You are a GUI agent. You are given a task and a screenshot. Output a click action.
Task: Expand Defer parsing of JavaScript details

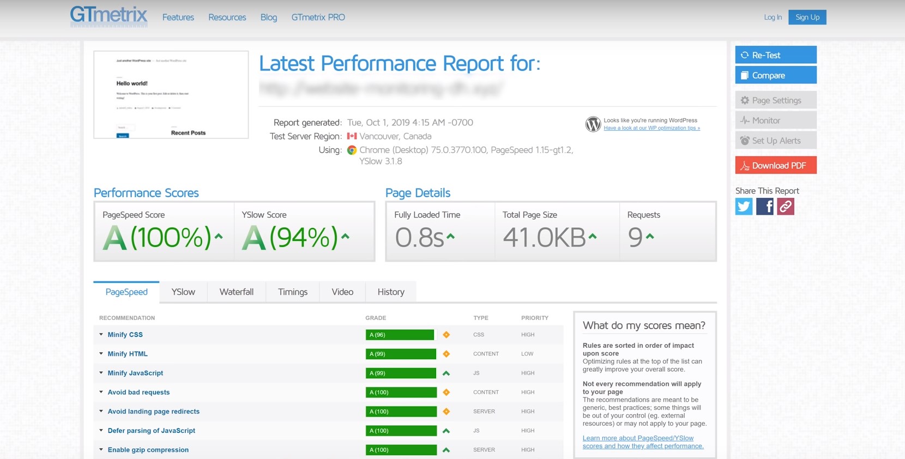[x=151, y=431]
